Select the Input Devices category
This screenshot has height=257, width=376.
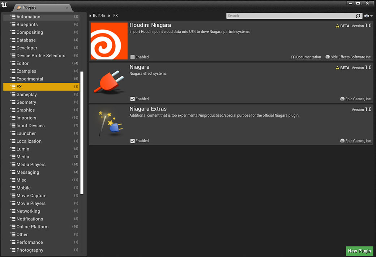41,126
